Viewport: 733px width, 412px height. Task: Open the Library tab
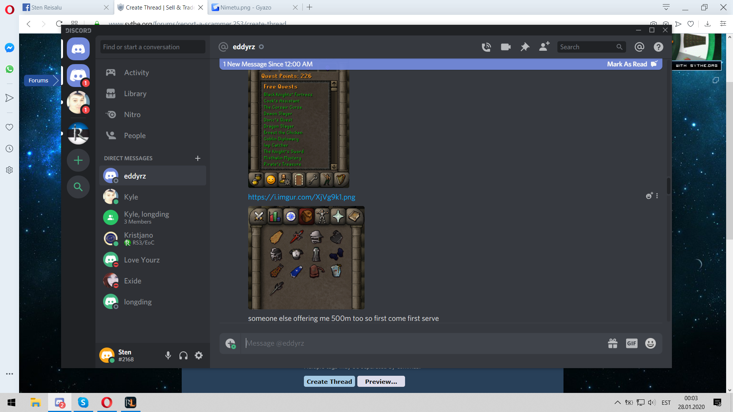click(135, 93)
